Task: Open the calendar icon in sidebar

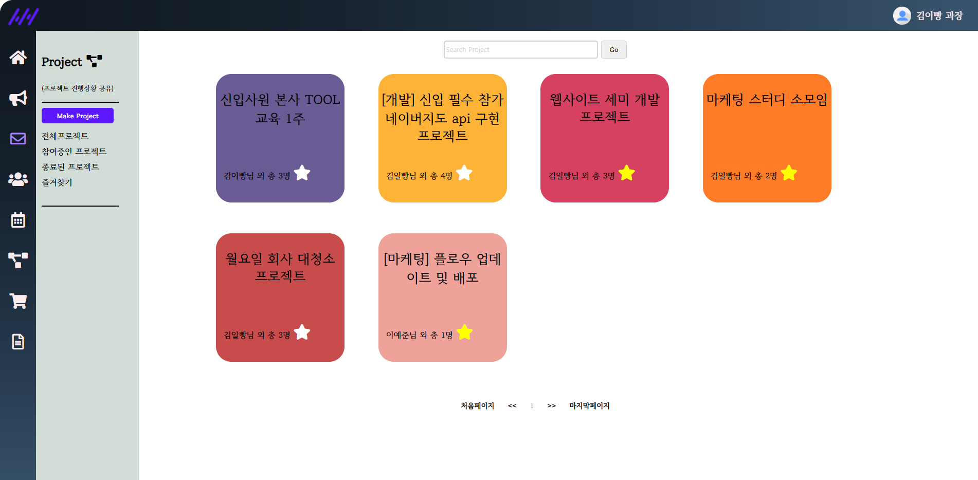Action: 18,220
